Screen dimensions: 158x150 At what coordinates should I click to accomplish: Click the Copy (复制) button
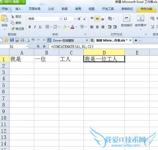16,23
